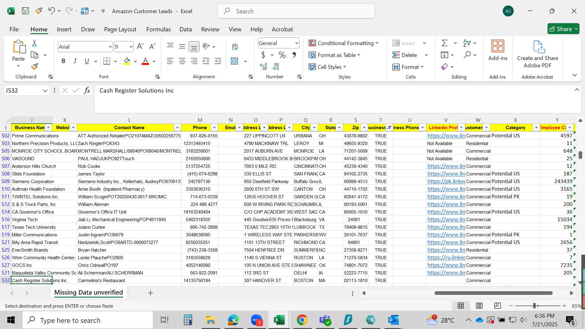
Task: Toggle Bold formatting
Action: [63, 61]
